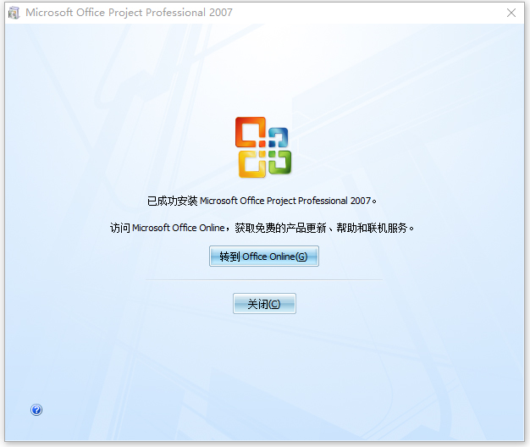Open Office Online via 转到 Office Online(G) button
Viewport: 530px width, 447px height.
[264, 257]
